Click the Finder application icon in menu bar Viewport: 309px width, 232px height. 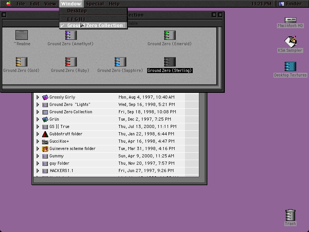coord(281,3)
